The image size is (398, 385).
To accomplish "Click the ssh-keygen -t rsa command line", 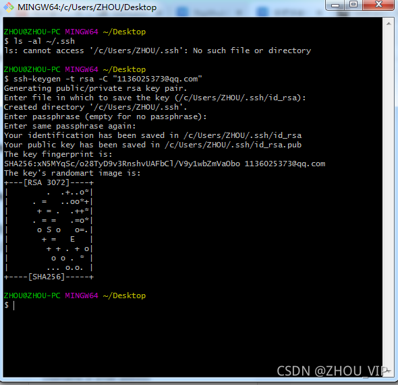I will (x=103, y=79).
